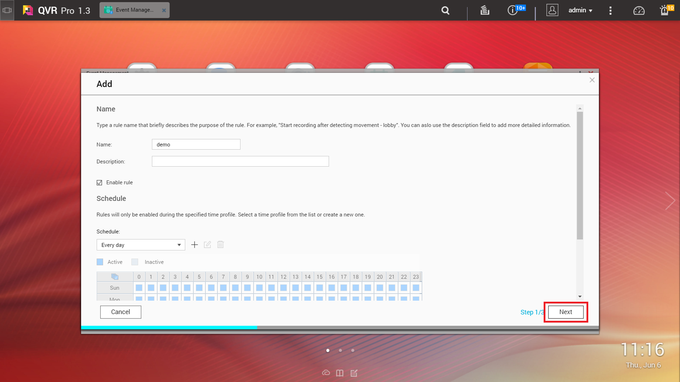Delete the schedule with trash icon

click(221, 245)
